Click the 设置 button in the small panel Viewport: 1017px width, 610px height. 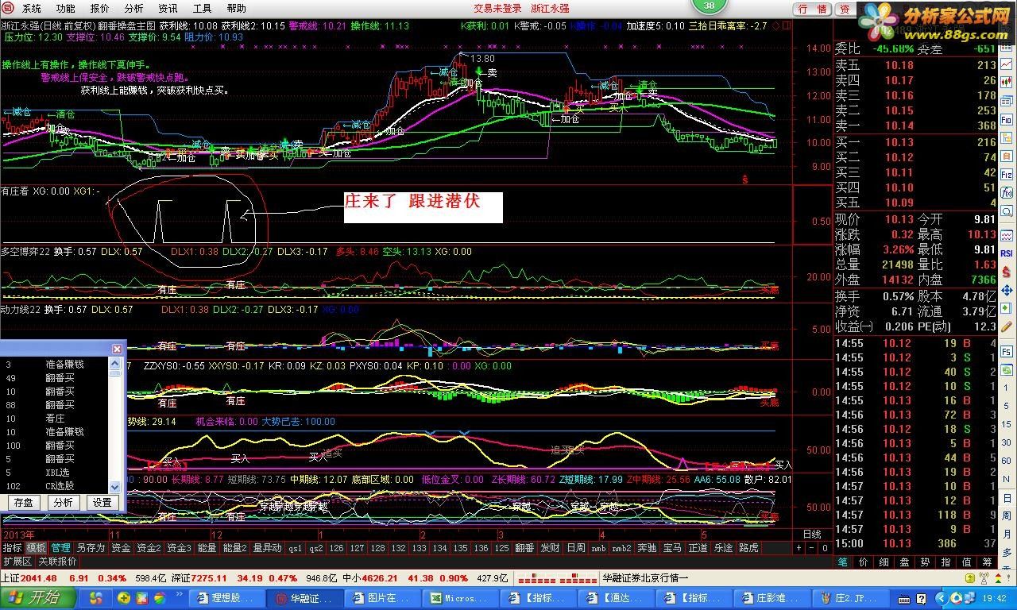102,502
